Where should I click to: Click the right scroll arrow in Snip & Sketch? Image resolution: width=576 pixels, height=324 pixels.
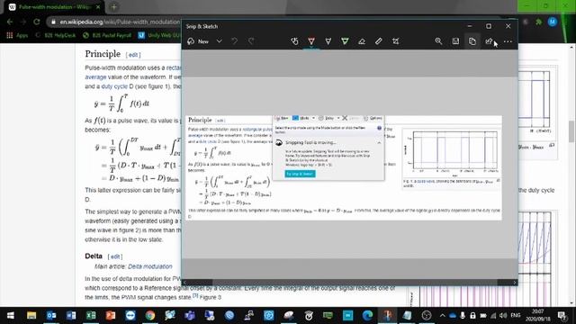[515, 282]
